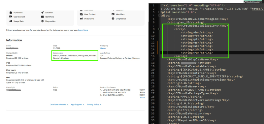Image resolution: width=264 pixels, height=124 pixels.
Task: Click the $1.99 price
Action: (142, 93)
